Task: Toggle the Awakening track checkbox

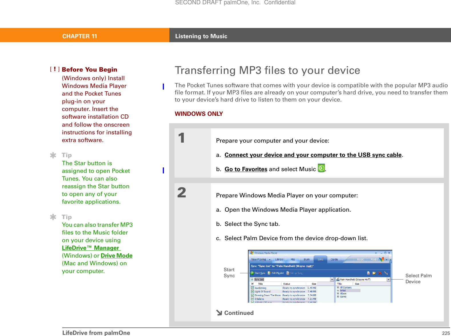Action: click(252, 288)
